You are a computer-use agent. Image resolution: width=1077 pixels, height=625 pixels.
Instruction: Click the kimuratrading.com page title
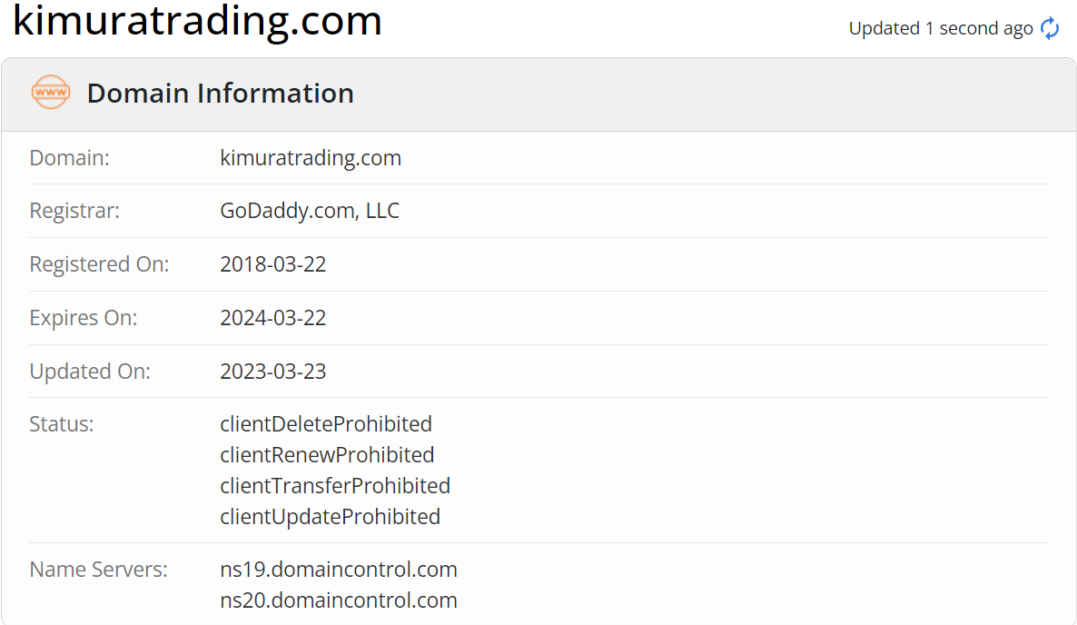[x=197, y=20]
